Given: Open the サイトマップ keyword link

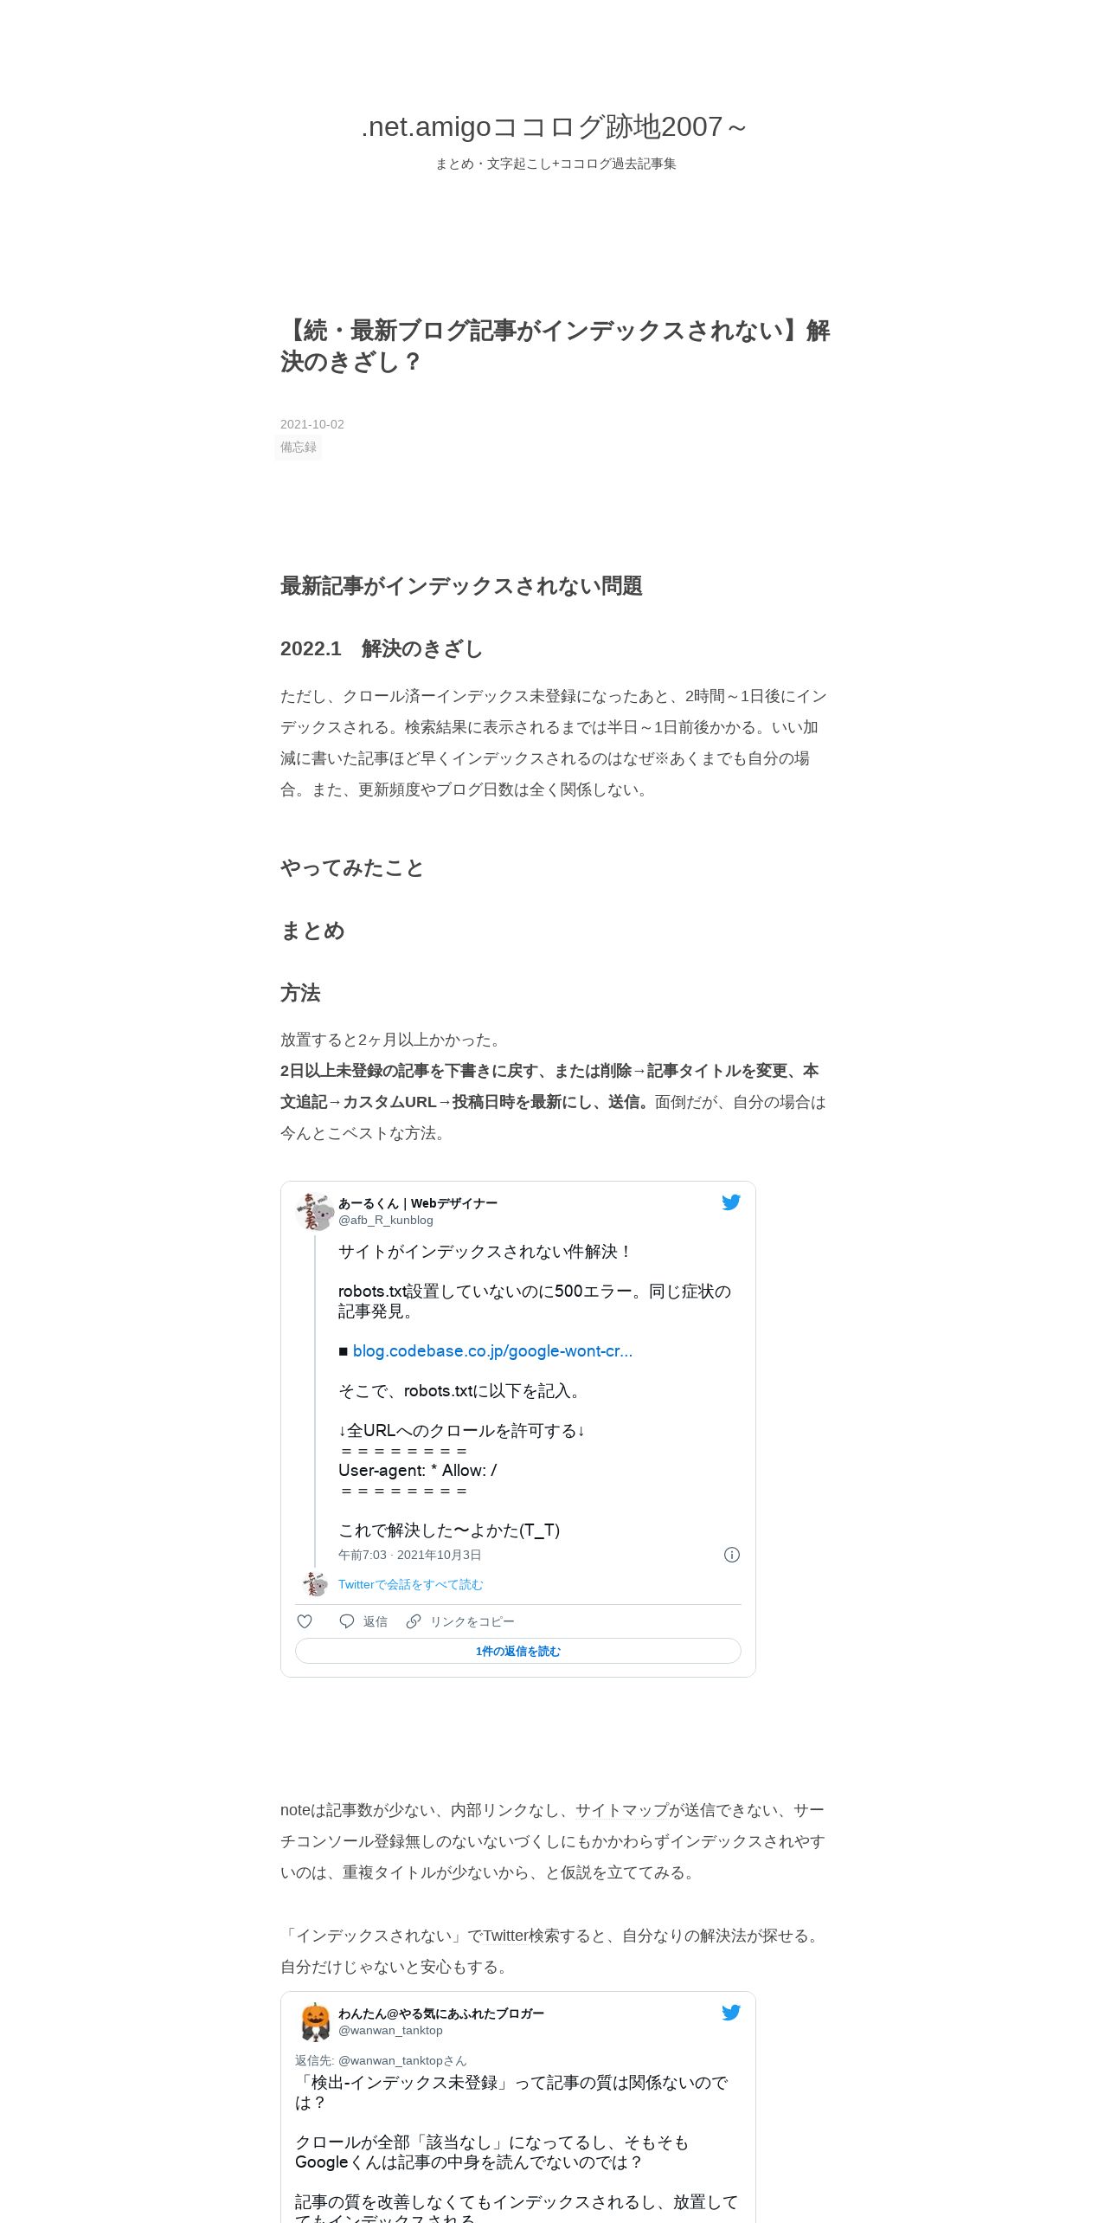Looking at the screenshot, I should 622,1810.
